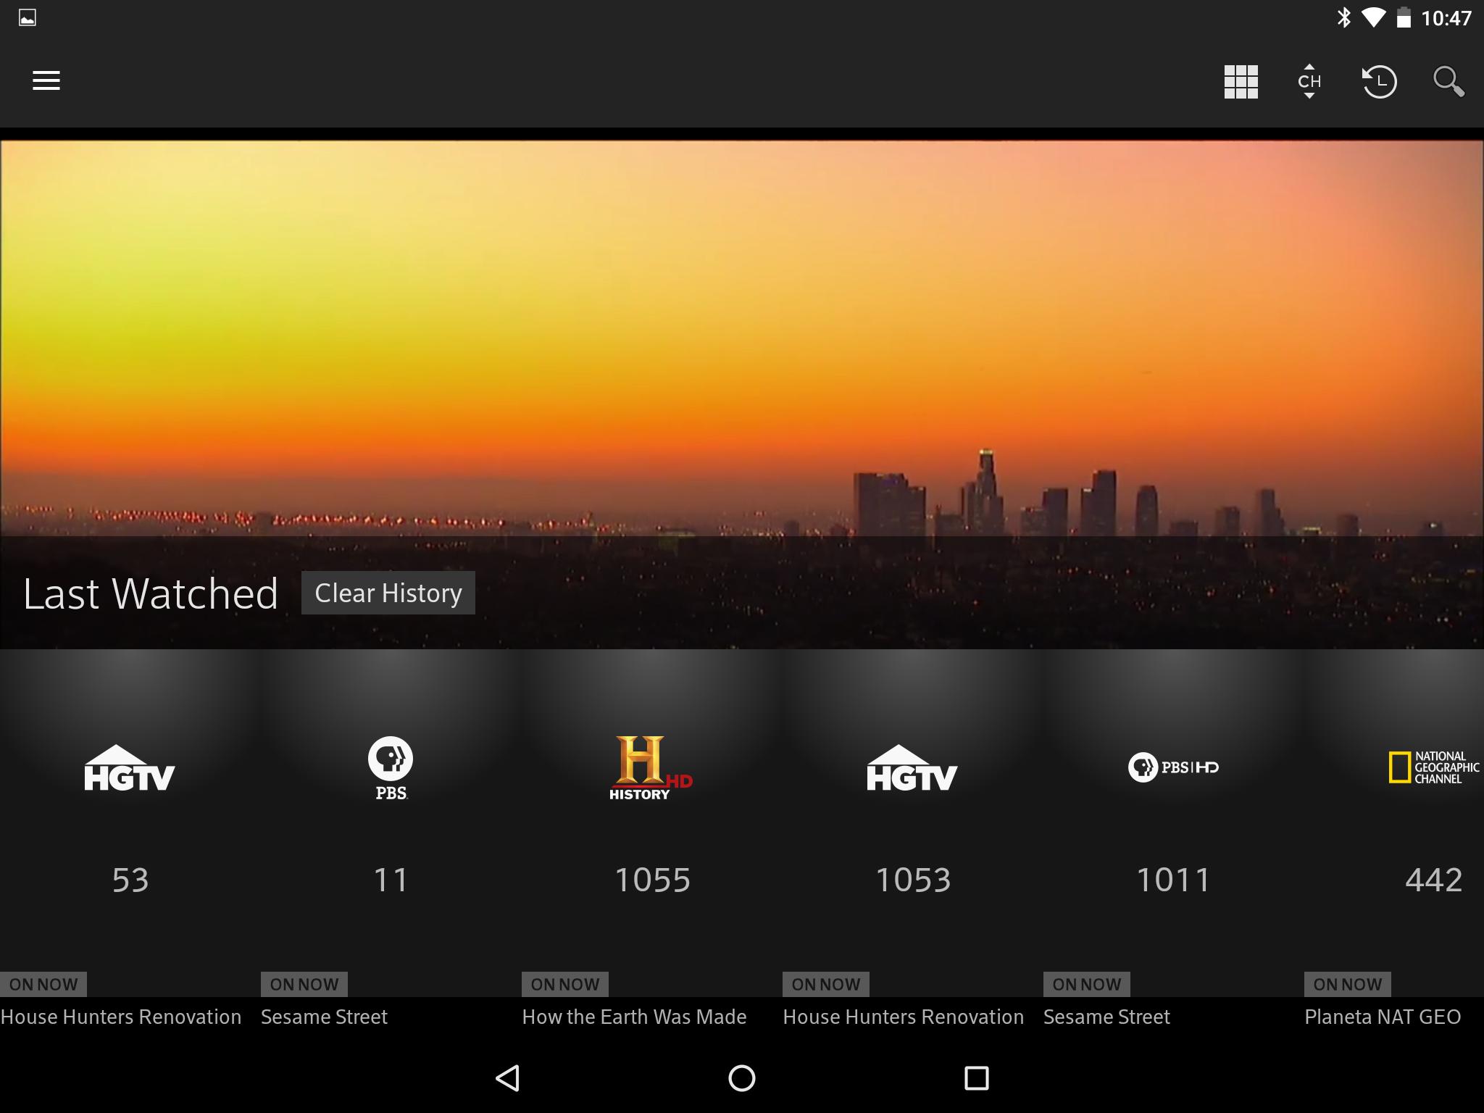The image size is (1484, 1113).
Task: Open House Hunters Renovation on channel 53
Action: pos(121,1017)
